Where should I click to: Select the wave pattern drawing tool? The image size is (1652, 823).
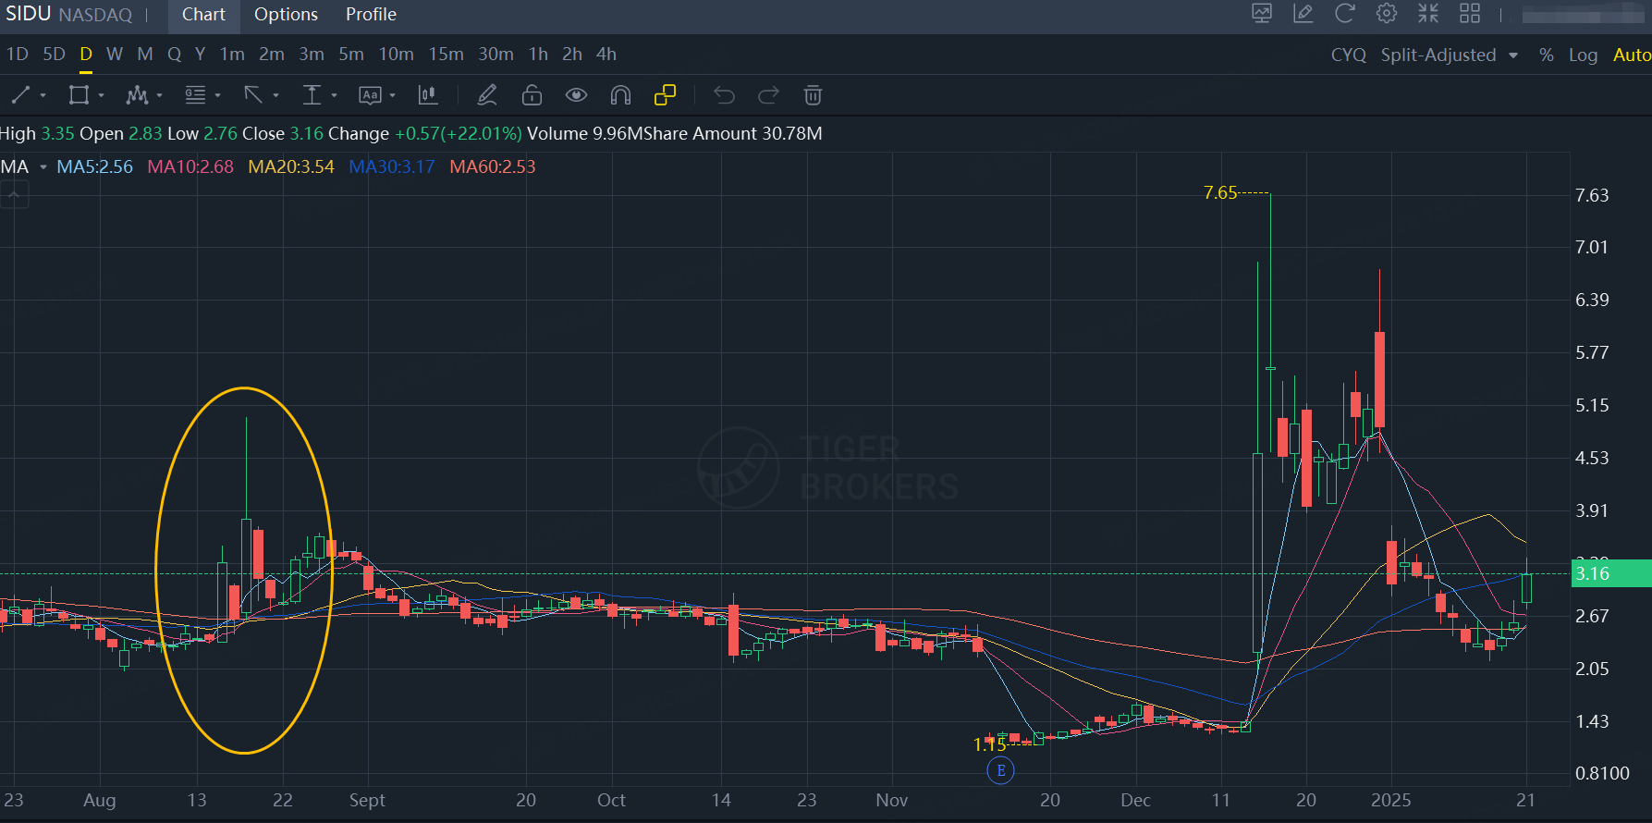point(137,95)
